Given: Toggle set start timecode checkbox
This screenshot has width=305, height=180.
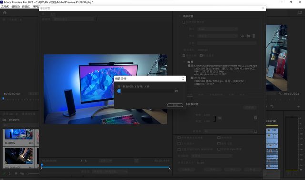Looking at the screenshot, I should pos(179,149).
